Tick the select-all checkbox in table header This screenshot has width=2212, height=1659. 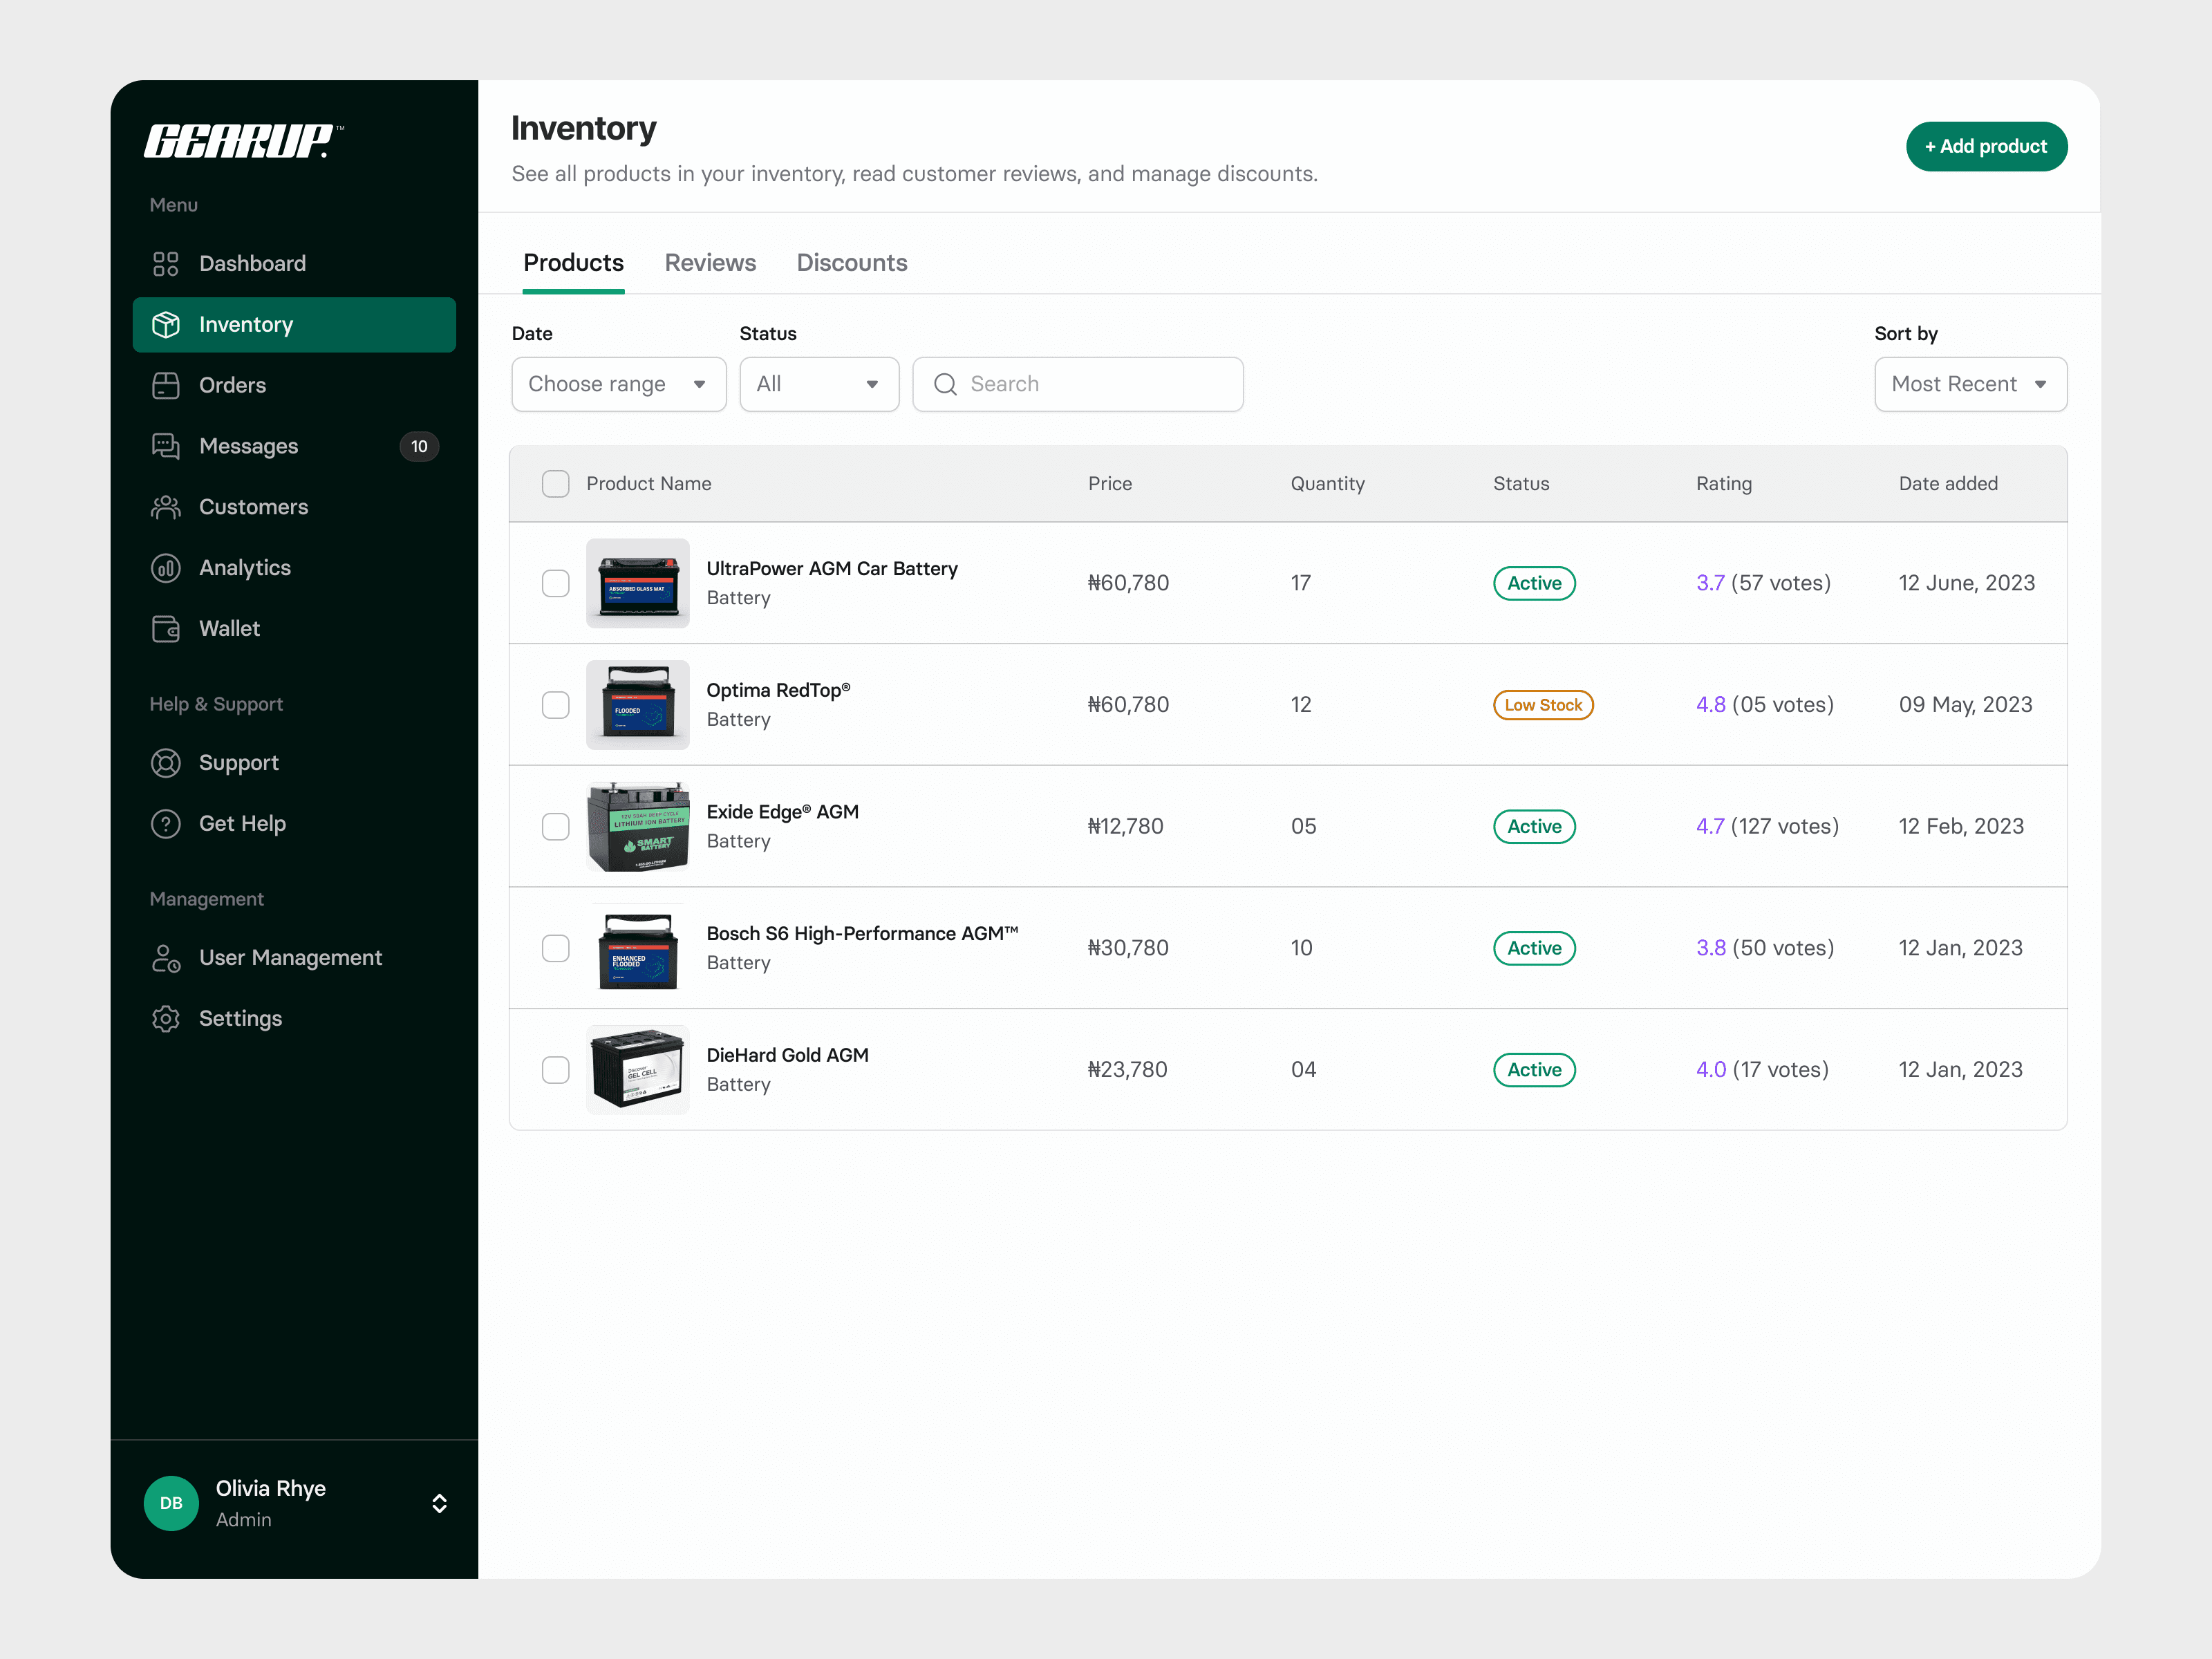pos(555,484)
